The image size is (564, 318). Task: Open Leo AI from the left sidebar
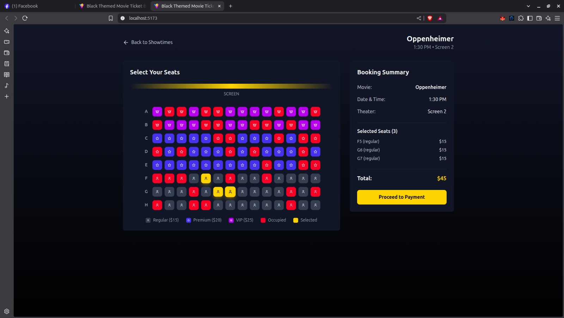tap(7, 31)
